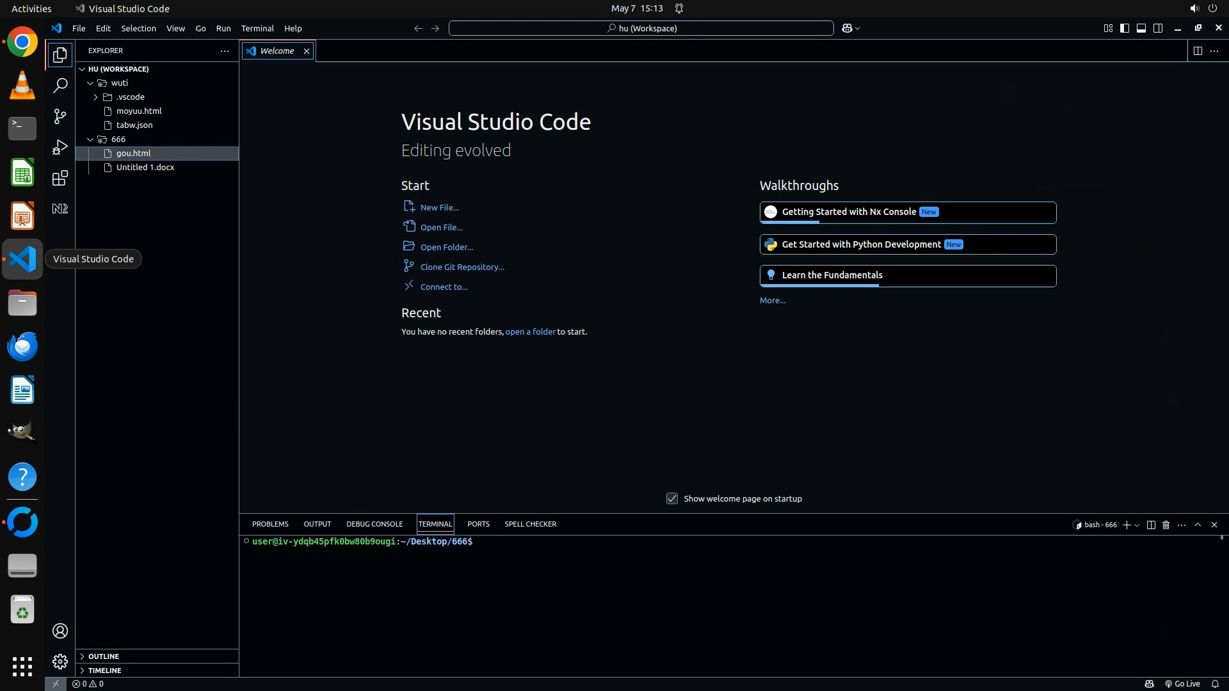Switch to the PROBLEMS tab
Image resolution: width=1229 pixels, height=691 pixels.
click(269, 524)
